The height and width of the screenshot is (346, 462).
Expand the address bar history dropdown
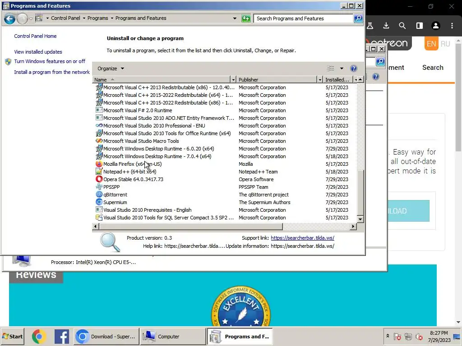coord(235,18)
